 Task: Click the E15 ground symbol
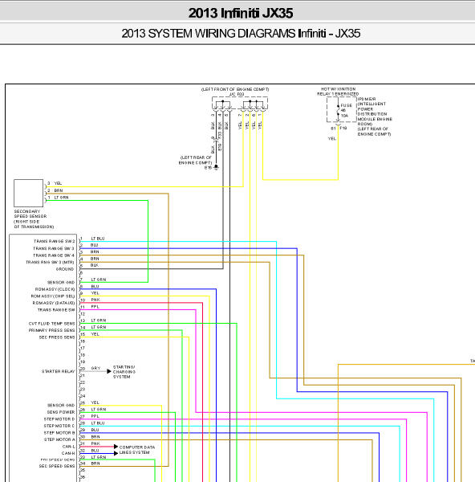(216, 167)
